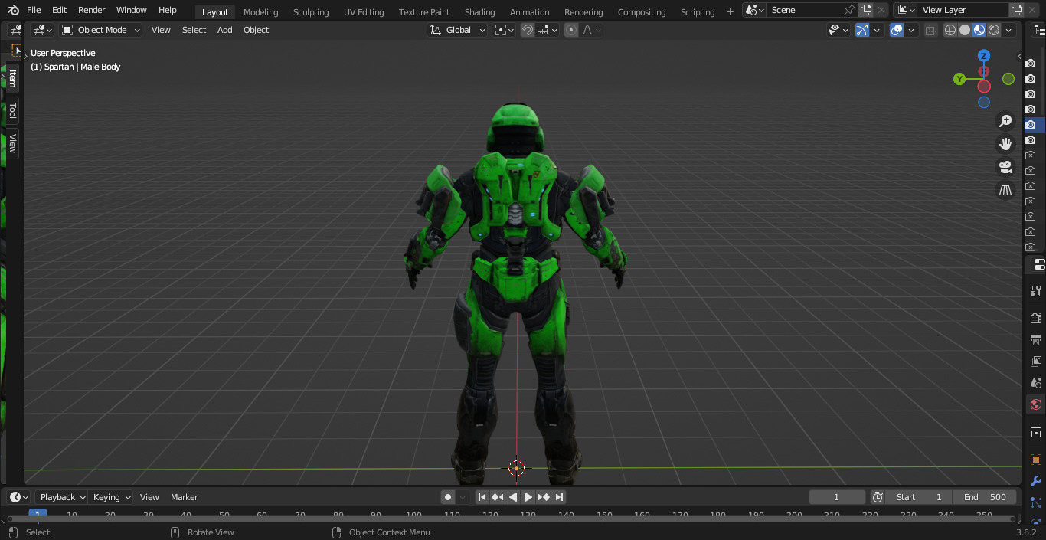Add a new View Layer icon
The image size is (1046, 540).
(x=1017, y=10)
